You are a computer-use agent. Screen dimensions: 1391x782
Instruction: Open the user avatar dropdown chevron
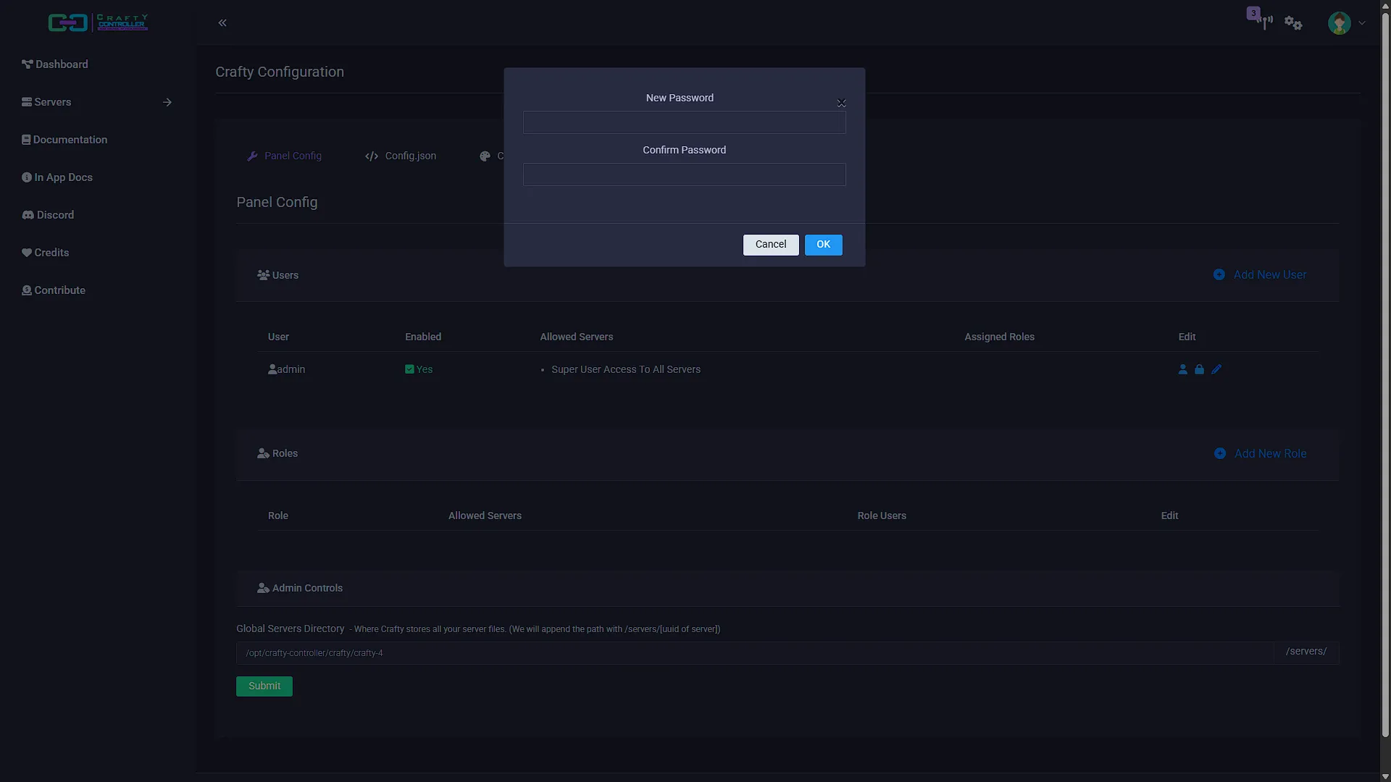(1362, 23)
